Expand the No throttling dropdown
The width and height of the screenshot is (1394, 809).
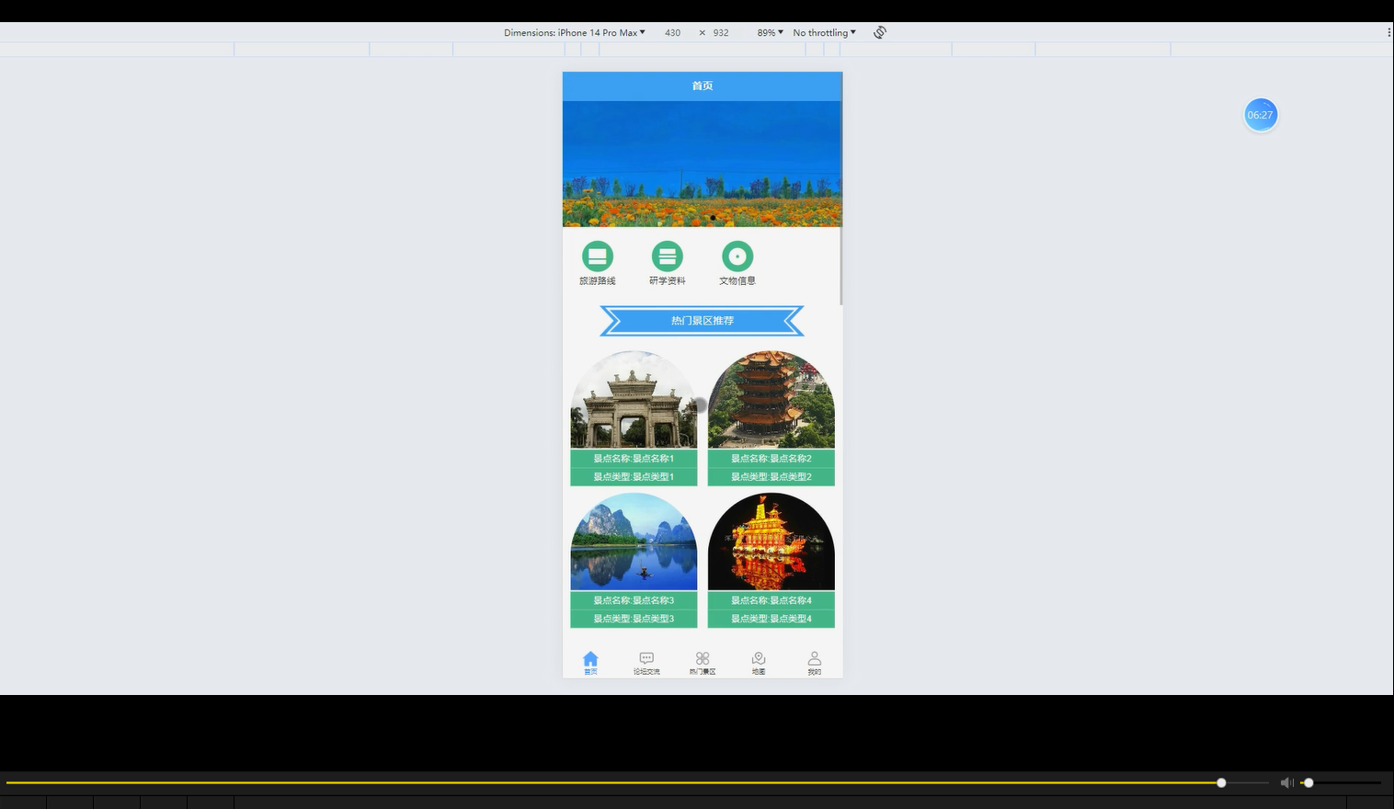coord(823,32)
